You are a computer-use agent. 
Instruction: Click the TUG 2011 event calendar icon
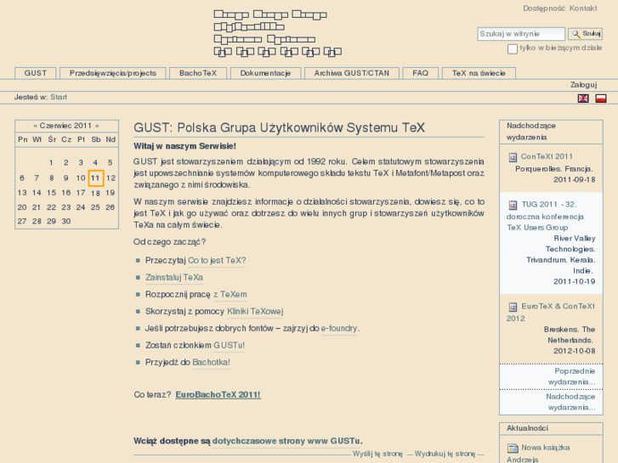(x=513, y=205)
